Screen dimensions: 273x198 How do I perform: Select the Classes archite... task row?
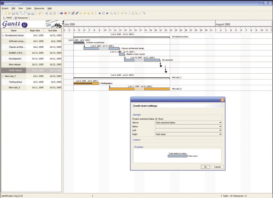[x=31, y=47]
